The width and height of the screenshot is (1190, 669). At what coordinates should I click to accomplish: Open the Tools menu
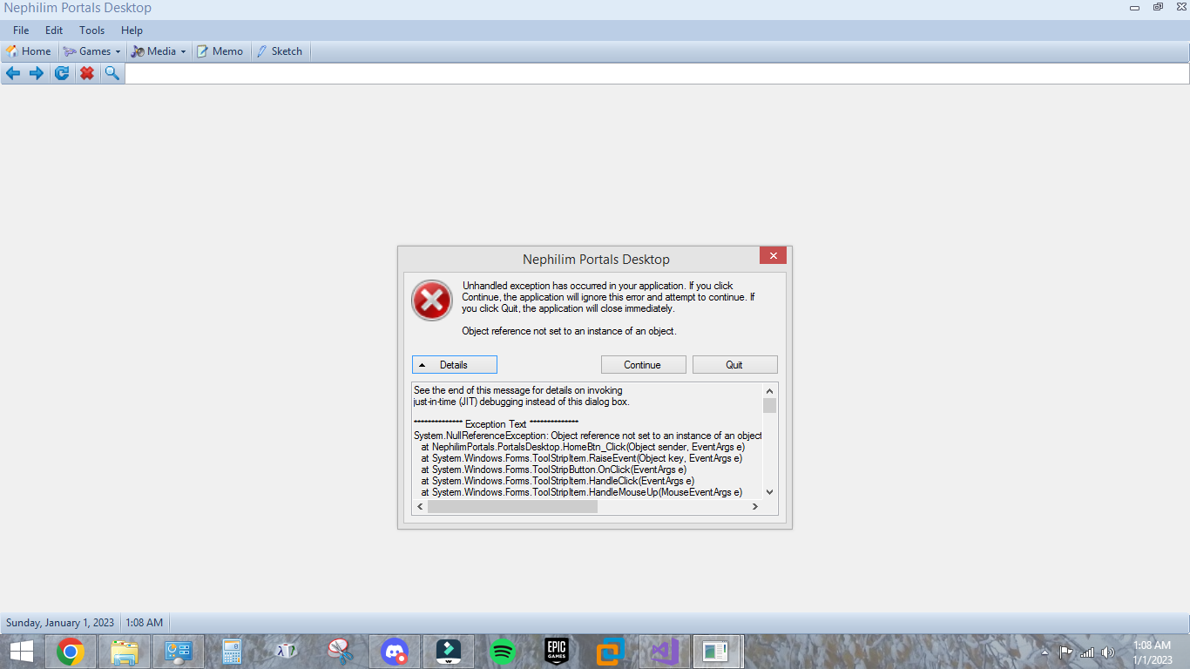pyautogui.click(x=91, y=30)
